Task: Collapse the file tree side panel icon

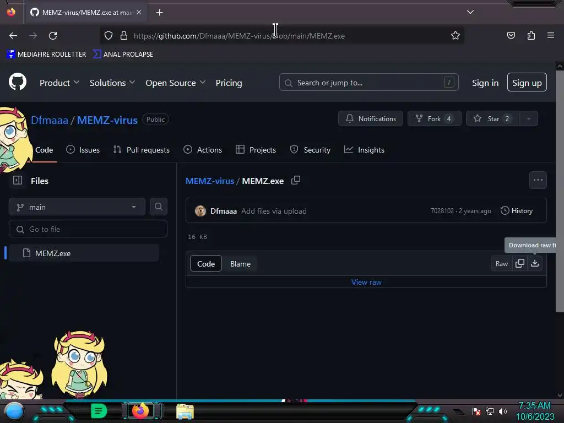Action: pos(18,180)
